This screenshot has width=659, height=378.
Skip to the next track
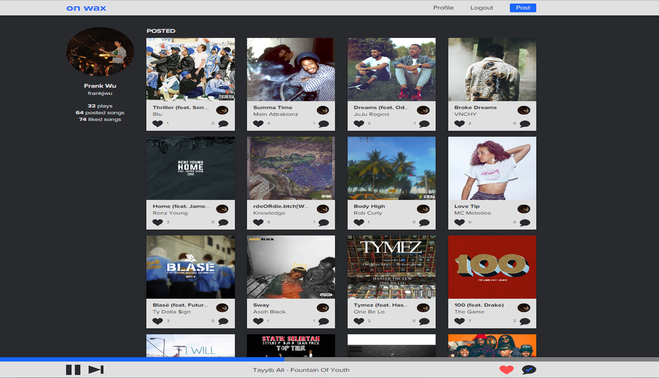click(x=96, y=370)
